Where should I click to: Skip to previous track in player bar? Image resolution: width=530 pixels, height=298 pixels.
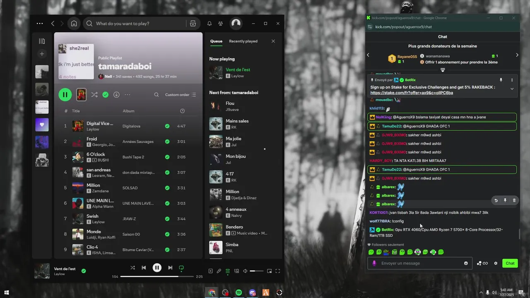[x=144, y=268]
